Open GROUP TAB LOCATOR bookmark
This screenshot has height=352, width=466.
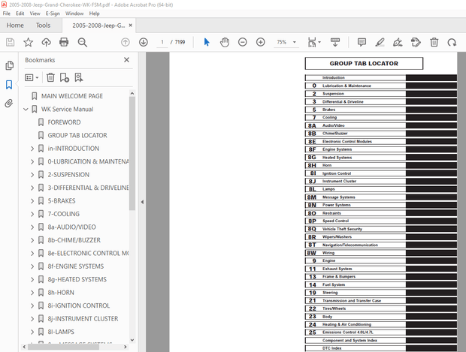pos(77,135)
